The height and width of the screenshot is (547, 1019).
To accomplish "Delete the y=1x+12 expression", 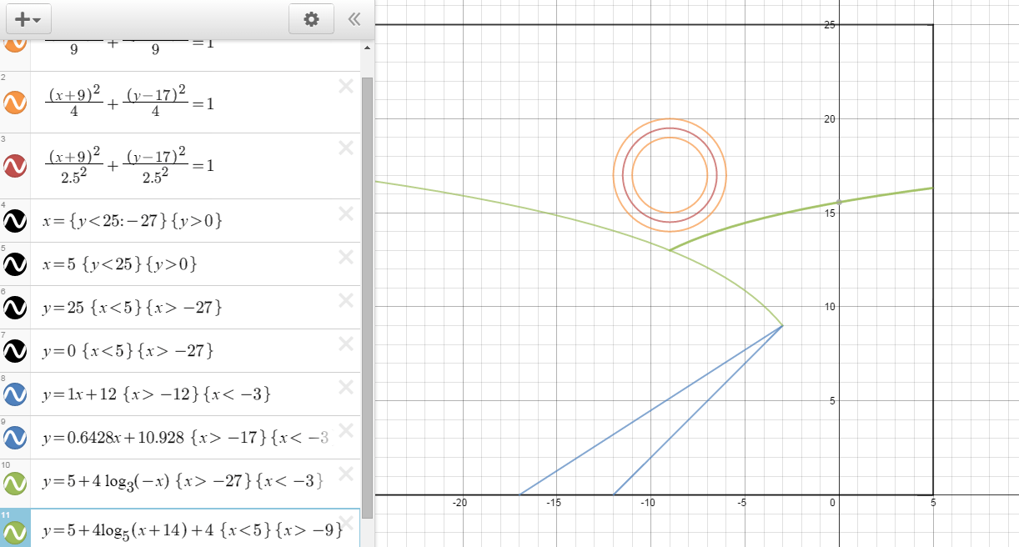I will (346, 387).
